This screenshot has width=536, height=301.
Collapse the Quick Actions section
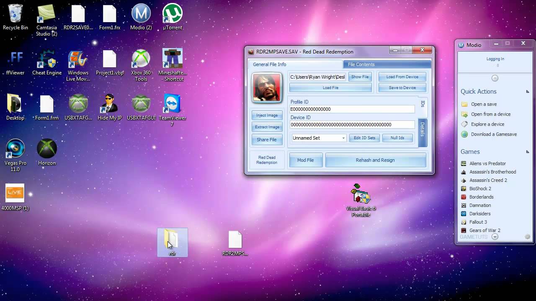(528, 92)
